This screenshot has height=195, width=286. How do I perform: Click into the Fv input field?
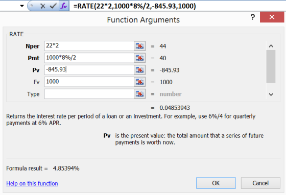(x=89, y=82)
